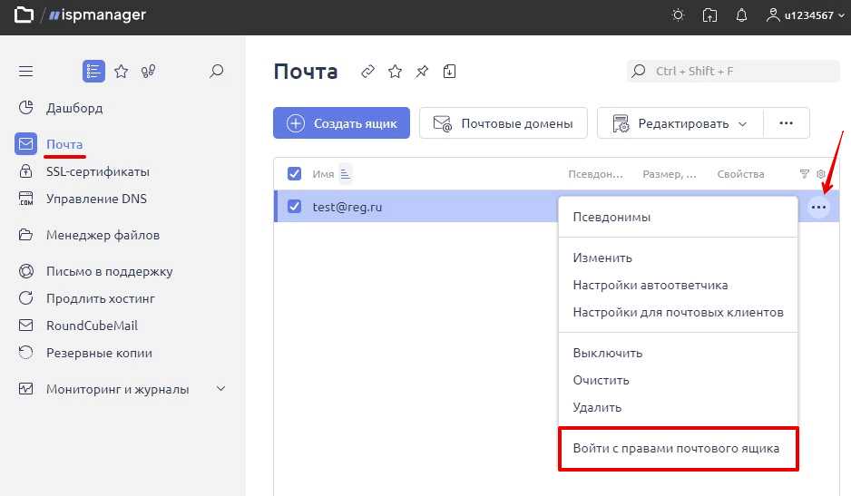The width and height of the screenshot is (851, 496).
Task: Add Почта page to favorites star
Action: pos(396,71)
